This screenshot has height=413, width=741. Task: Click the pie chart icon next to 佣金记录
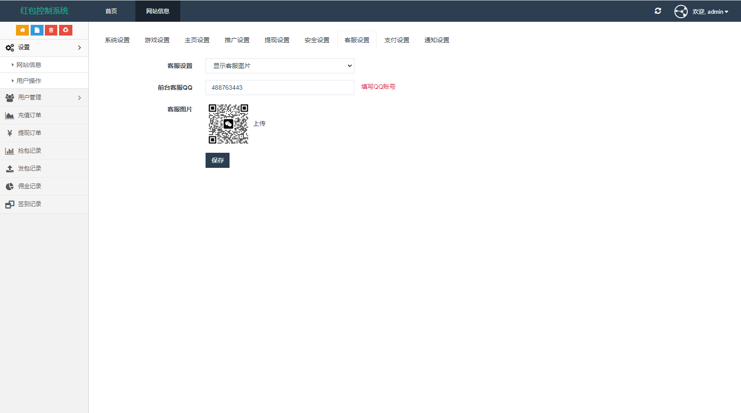9,186
